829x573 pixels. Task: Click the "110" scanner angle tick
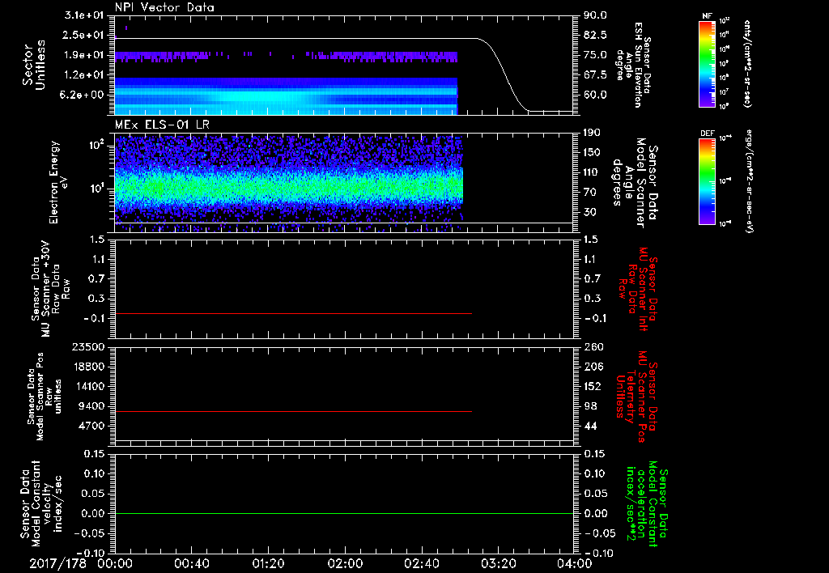coord(592,172)
